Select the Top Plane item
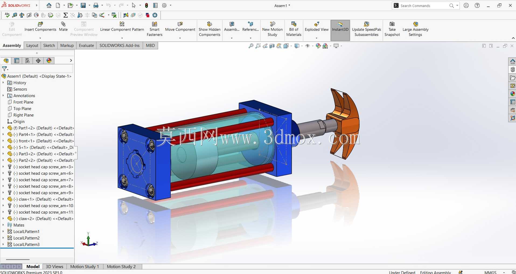This screenshot has width=516, height=274. [x=22, y=109]
